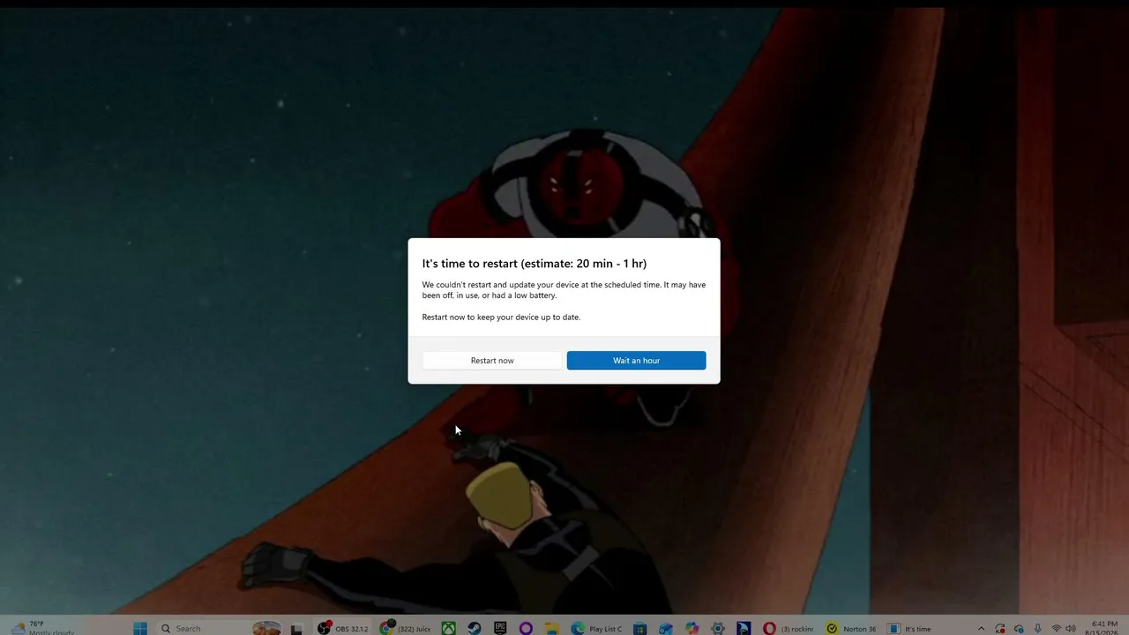1129x635 pixels.
Task: Open search highlights image in the Search box
Action: [266, 628]
